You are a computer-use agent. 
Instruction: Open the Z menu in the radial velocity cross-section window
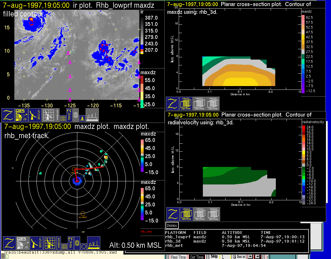coord(172,214)
